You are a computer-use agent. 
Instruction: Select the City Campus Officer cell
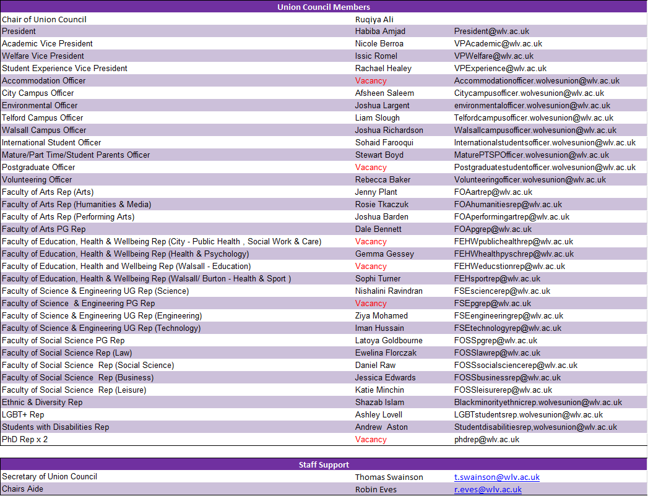[x=38, y=93]
